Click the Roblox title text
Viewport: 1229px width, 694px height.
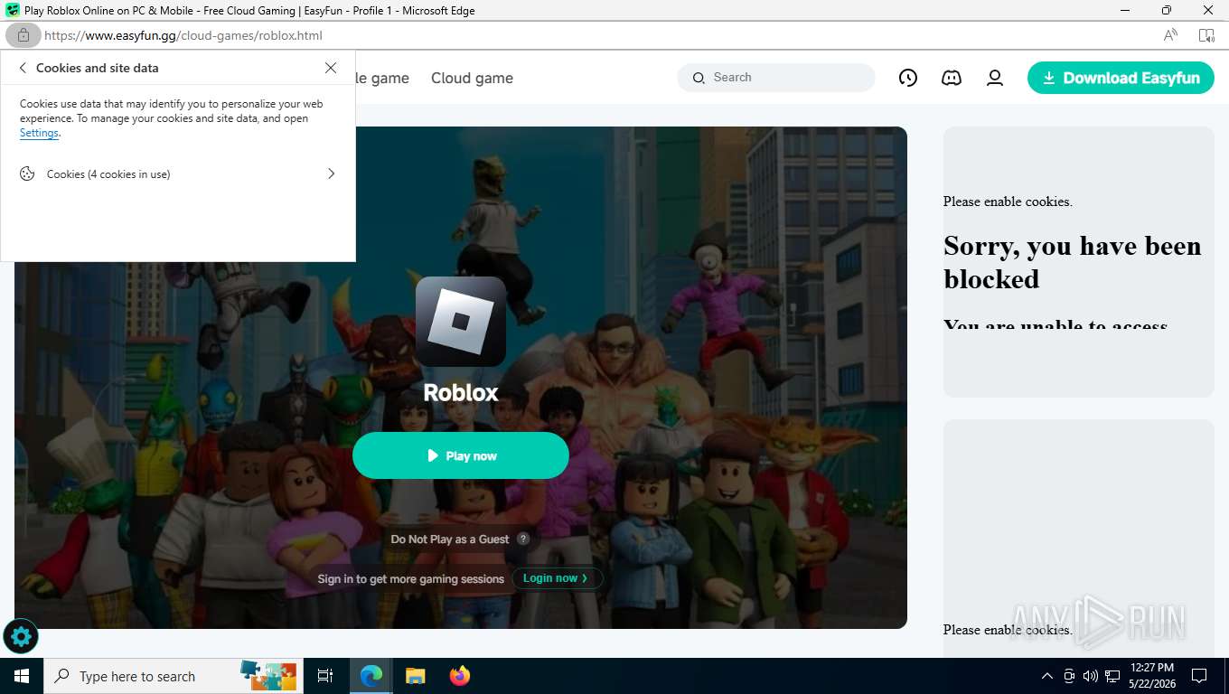pos(461,392)
